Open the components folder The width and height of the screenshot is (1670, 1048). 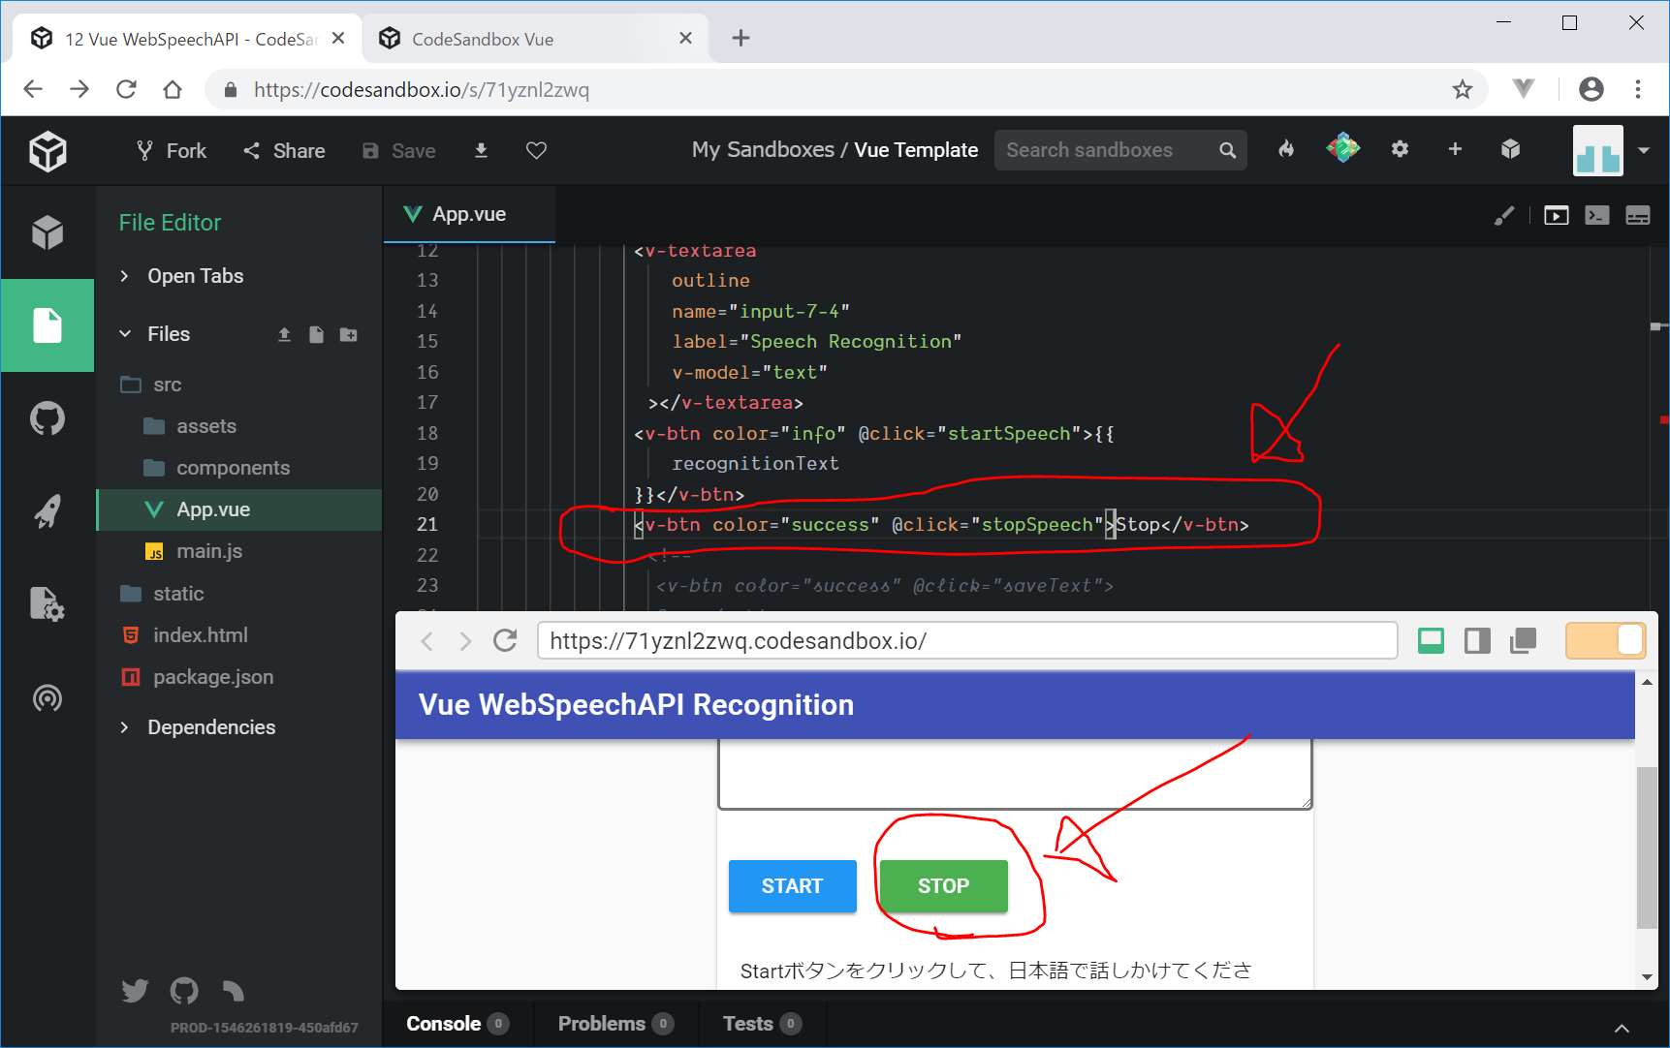[x=239, y=468]
